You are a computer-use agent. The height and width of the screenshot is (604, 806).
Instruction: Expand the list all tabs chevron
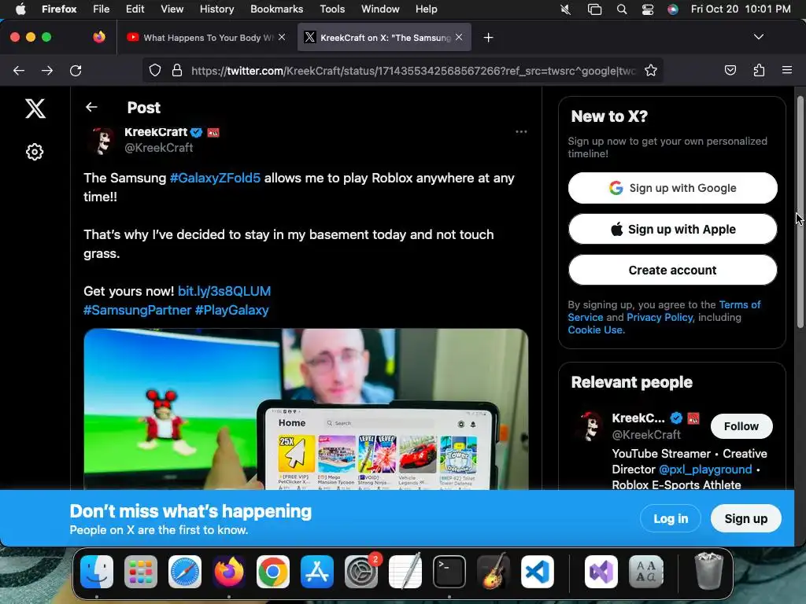758,37
